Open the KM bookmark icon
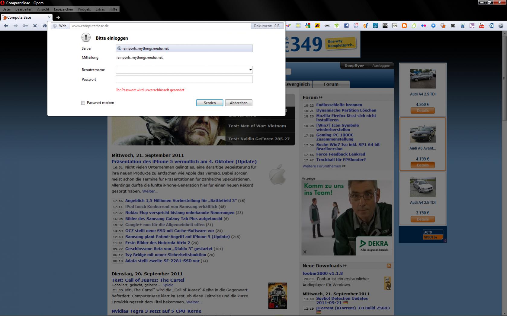 point(395,26)
